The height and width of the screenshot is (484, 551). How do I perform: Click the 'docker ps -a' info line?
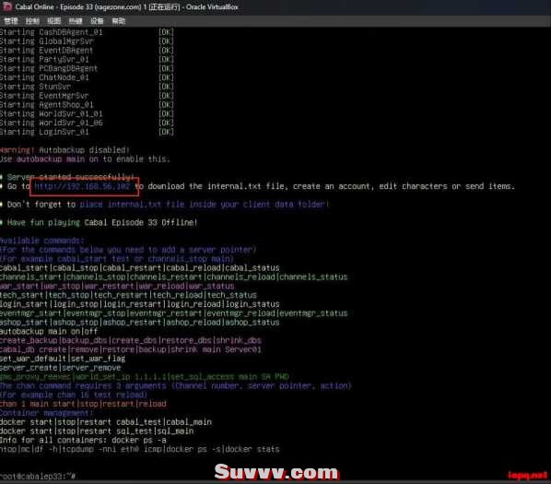tap(83, 440)
